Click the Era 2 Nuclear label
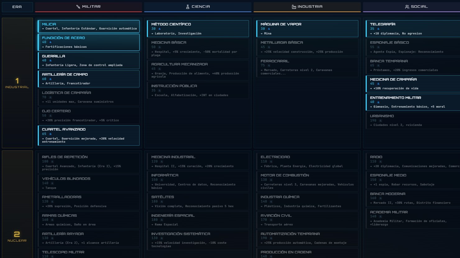 point(17,236)
